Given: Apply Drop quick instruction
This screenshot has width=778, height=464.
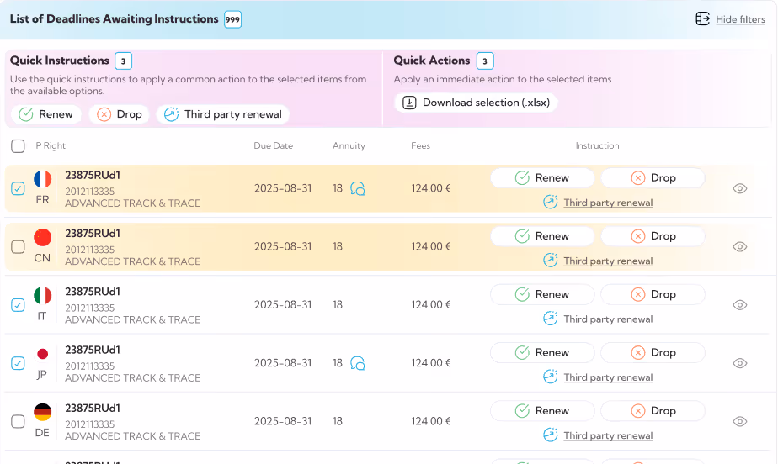Looking at the screenshot, I should (119, 114).
